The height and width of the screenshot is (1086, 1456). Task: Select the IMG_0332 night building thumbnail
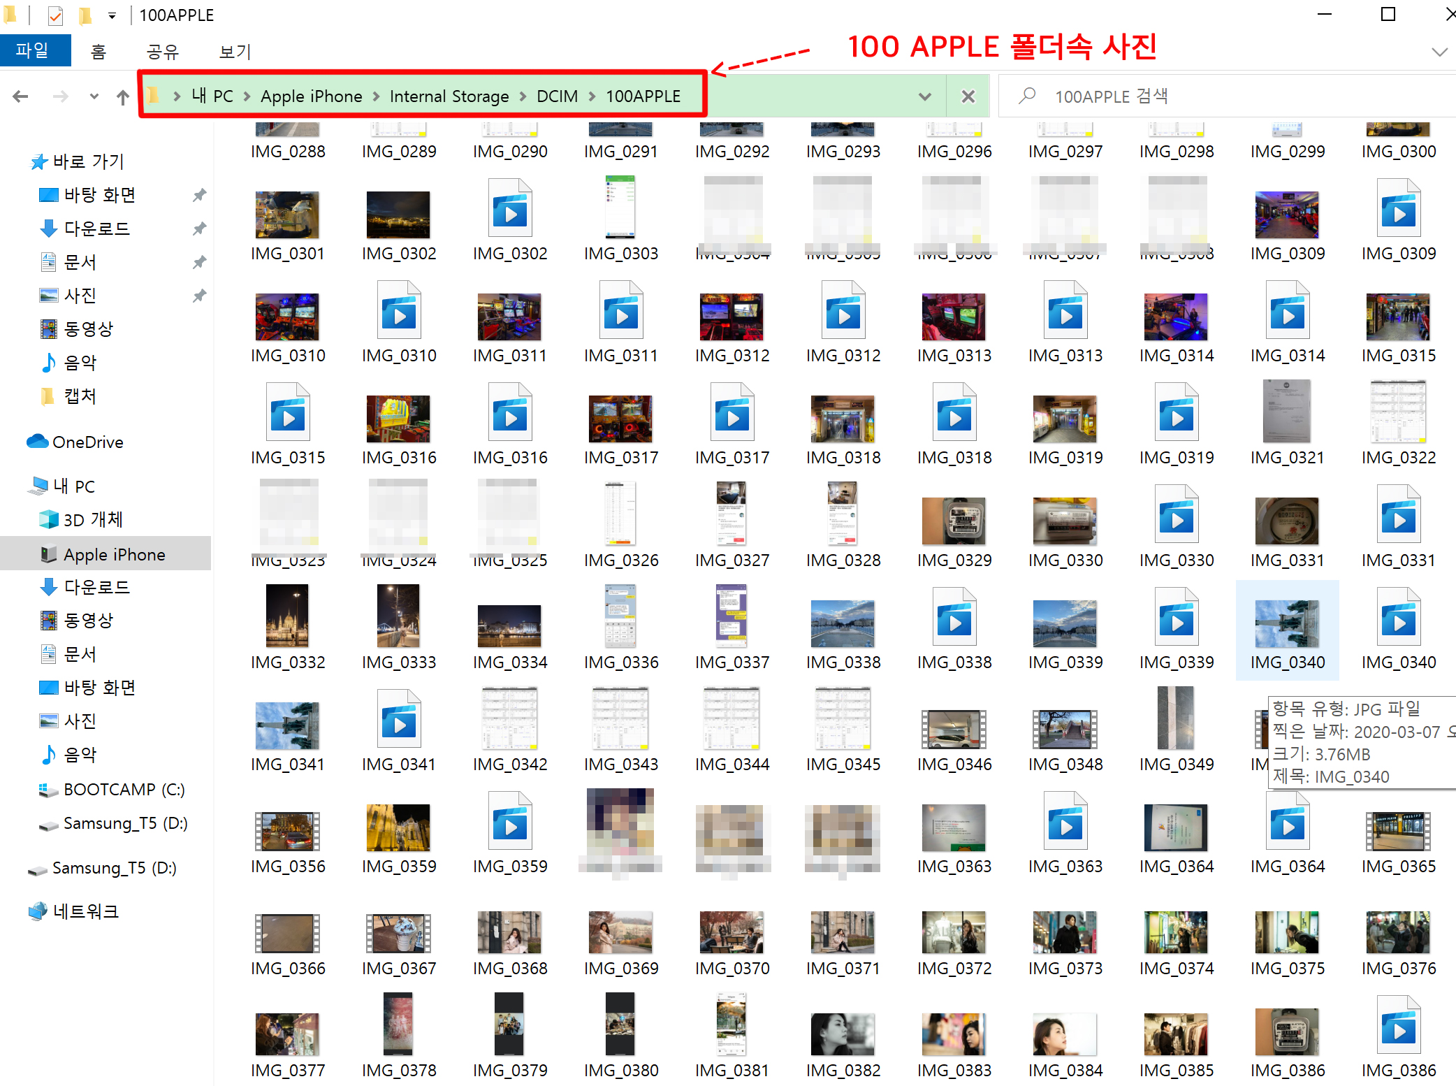coord(287,616)
